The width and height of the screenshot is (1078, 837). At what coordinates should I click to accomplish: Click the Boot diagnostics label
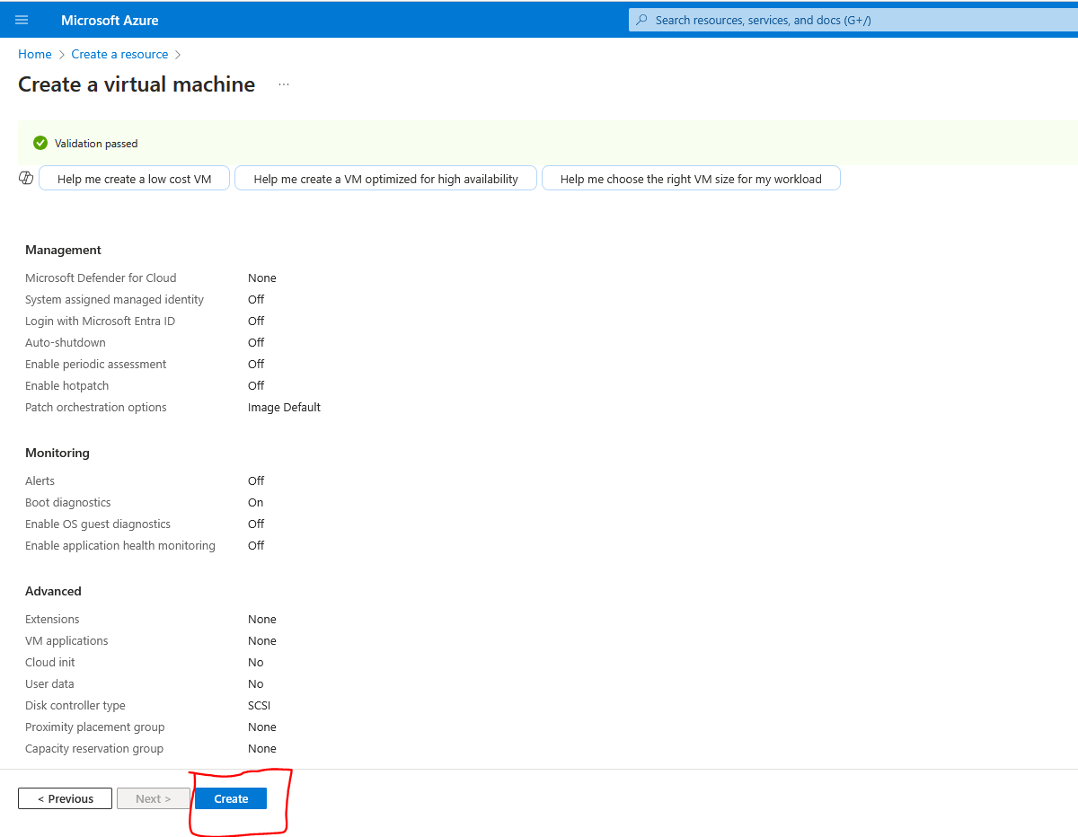(x=68, y=502)
